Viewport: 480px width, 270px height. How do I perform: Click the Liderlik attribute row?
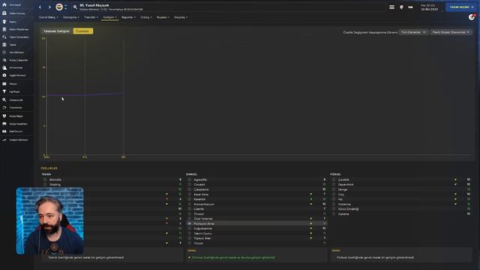[x=256, y=209]
